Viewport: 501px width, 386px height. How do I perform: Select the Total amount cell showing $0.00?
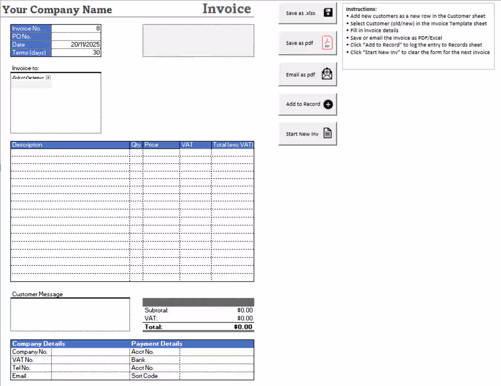coord(244,327)
